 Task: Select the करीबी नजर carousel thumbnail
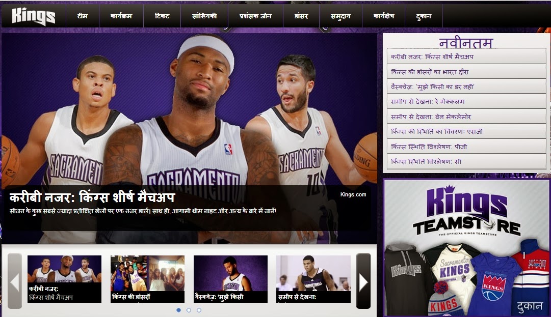coord(64,279)
